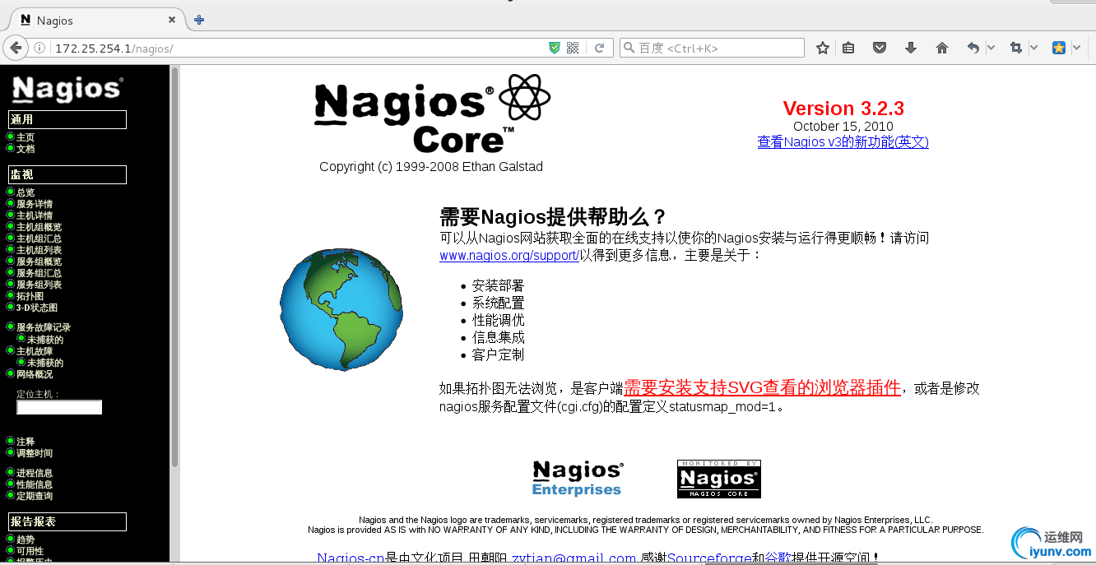Viewport: 1096px width, 565px height.
Task: Show site information from the address bar
Action: (x=39, y=49)
